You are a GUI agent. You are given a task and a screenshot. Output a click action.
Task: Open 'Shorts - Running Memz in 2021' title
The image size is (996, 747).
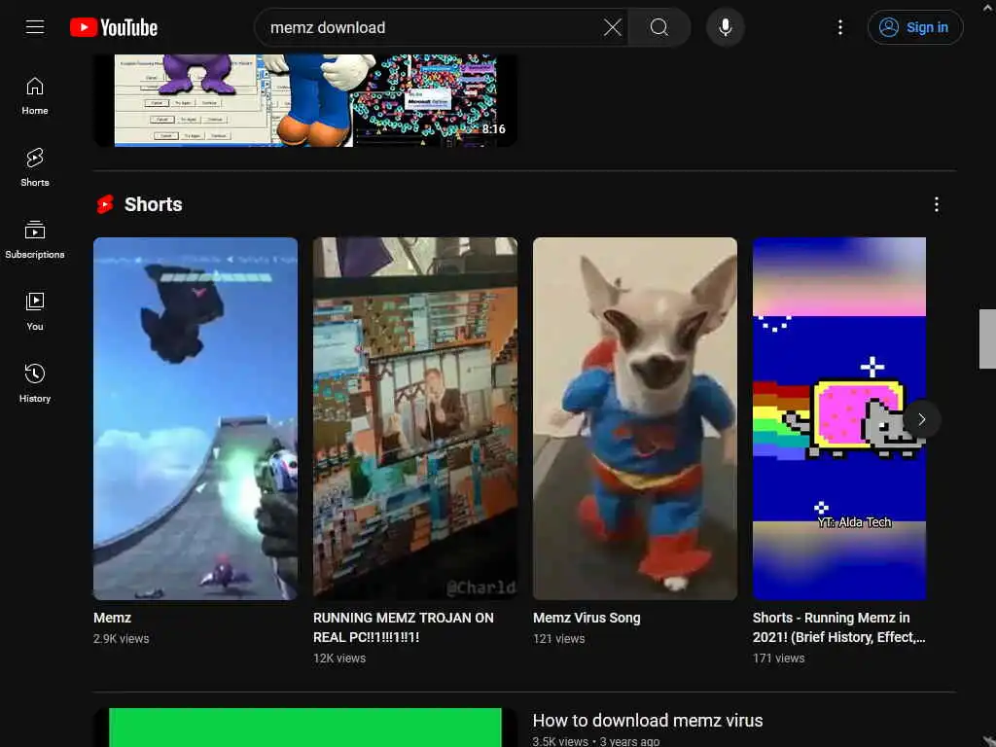point(838,627)
